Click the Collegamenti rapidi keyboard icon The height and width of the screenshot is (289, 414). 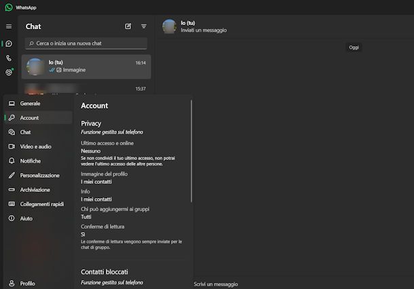(x=12, y=204)
